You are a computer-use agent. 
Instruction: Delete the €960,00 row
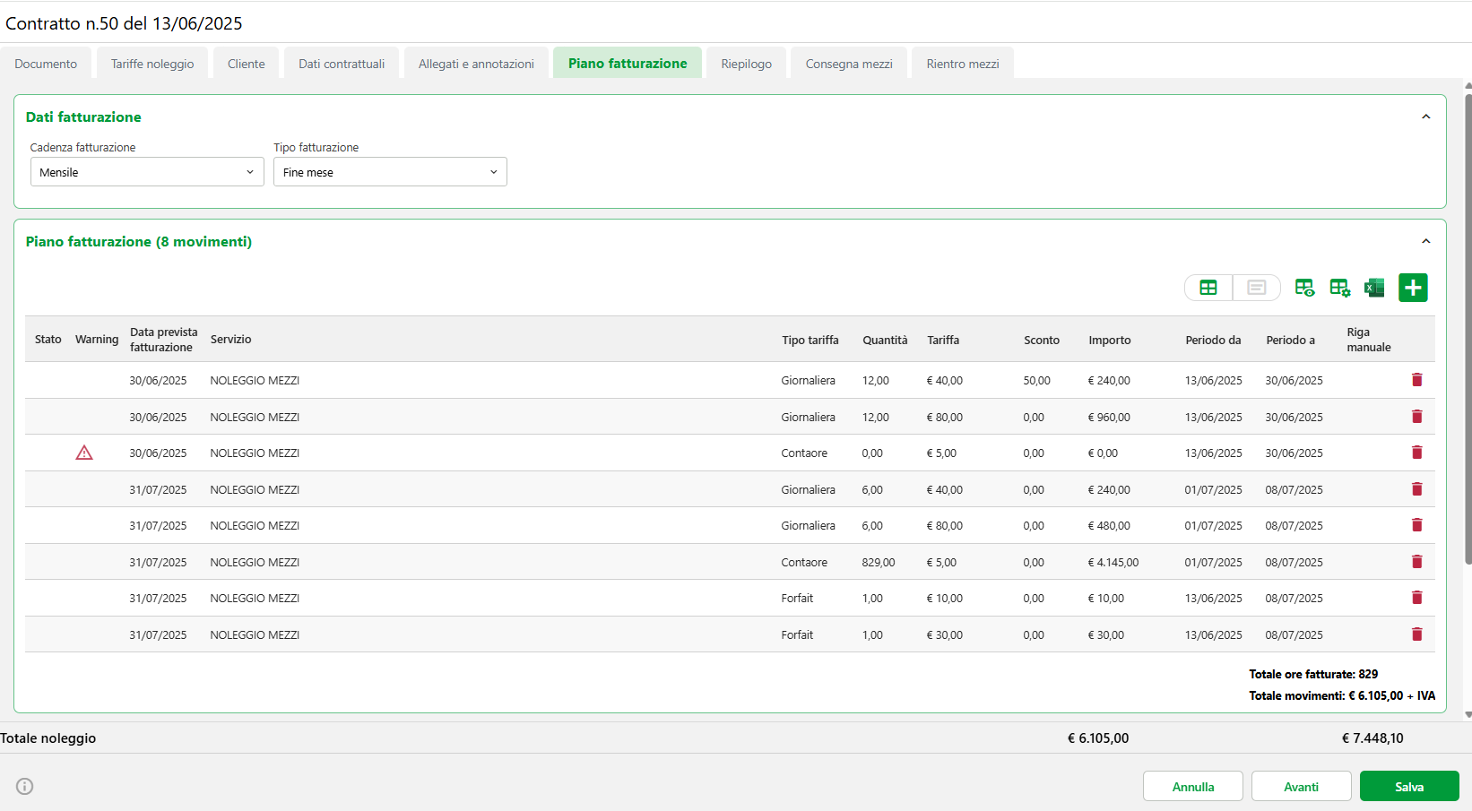point(1417,417)
